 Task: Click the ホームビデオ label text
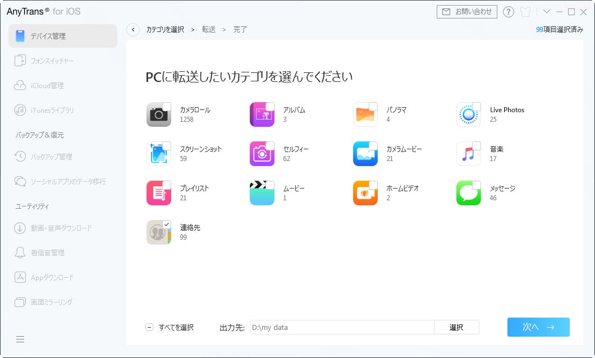pos(402,189)
